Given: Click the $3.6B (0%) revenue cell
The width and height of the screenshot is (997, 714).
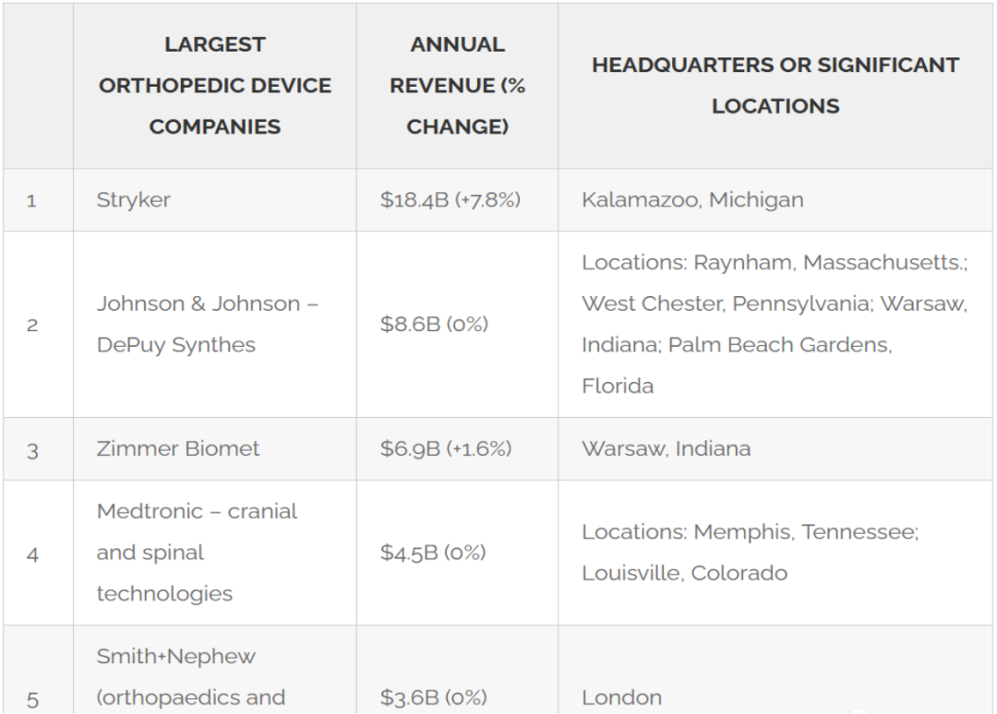Looking at the screenshot, I should [x=457, y=670].
